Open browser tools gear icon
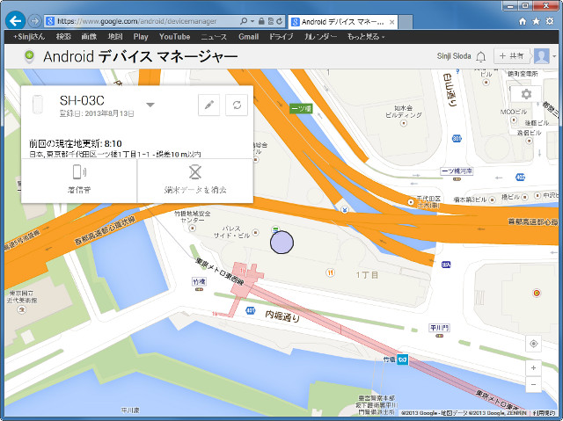 [550, 21]
